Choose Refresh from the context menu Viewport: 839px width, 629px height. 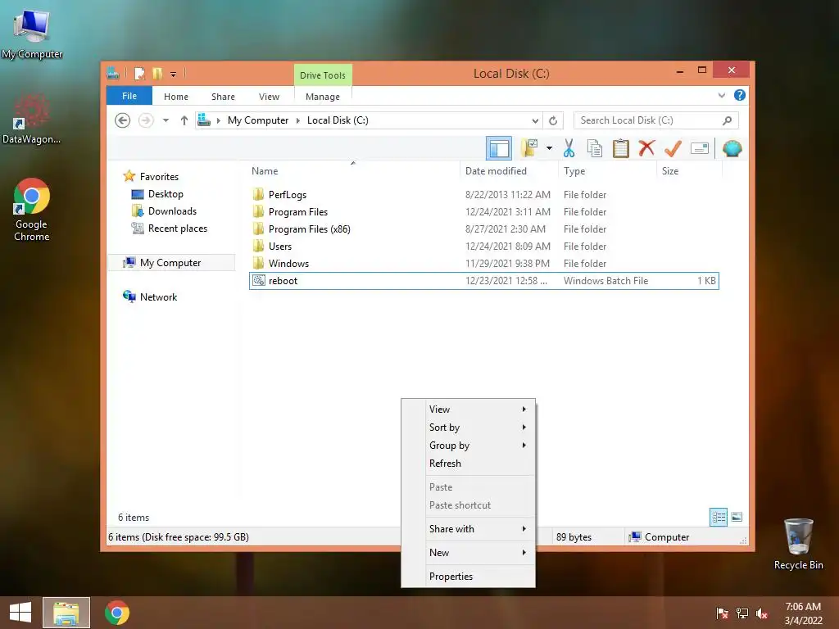click(468, 464)
